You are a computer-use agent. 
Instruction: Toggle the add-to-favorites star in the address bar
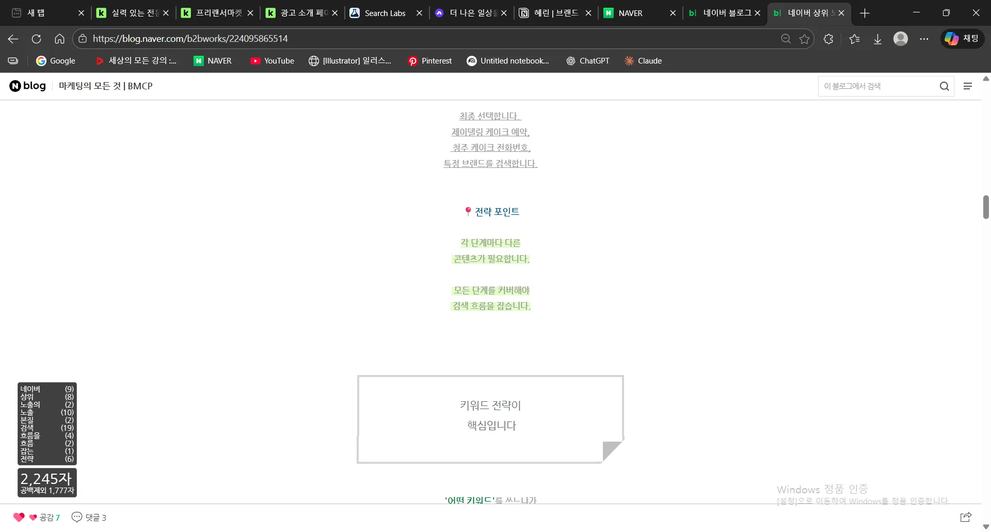point(804,38)
